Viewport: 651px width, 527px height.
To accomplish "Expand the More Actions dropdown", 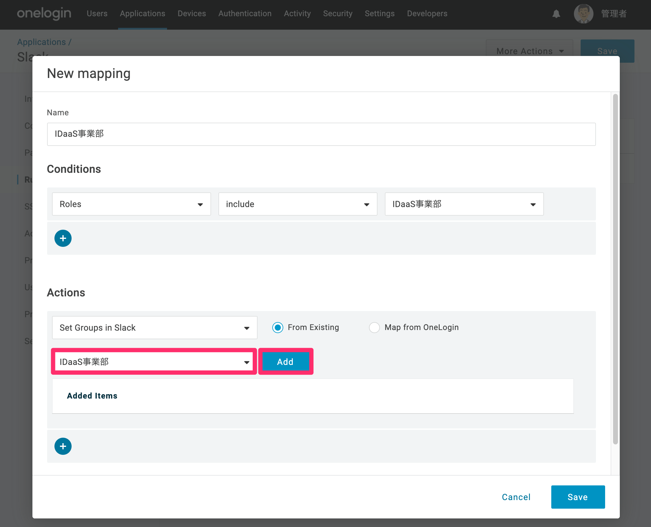I will pos(530,51).
